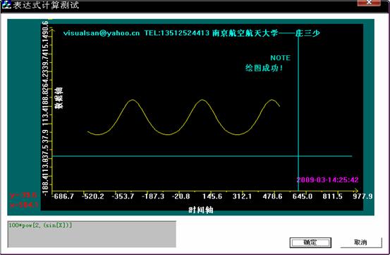This screenshot has height=255, width=390.
Task: Click the x-axis label -520.2
Action: 93,196
